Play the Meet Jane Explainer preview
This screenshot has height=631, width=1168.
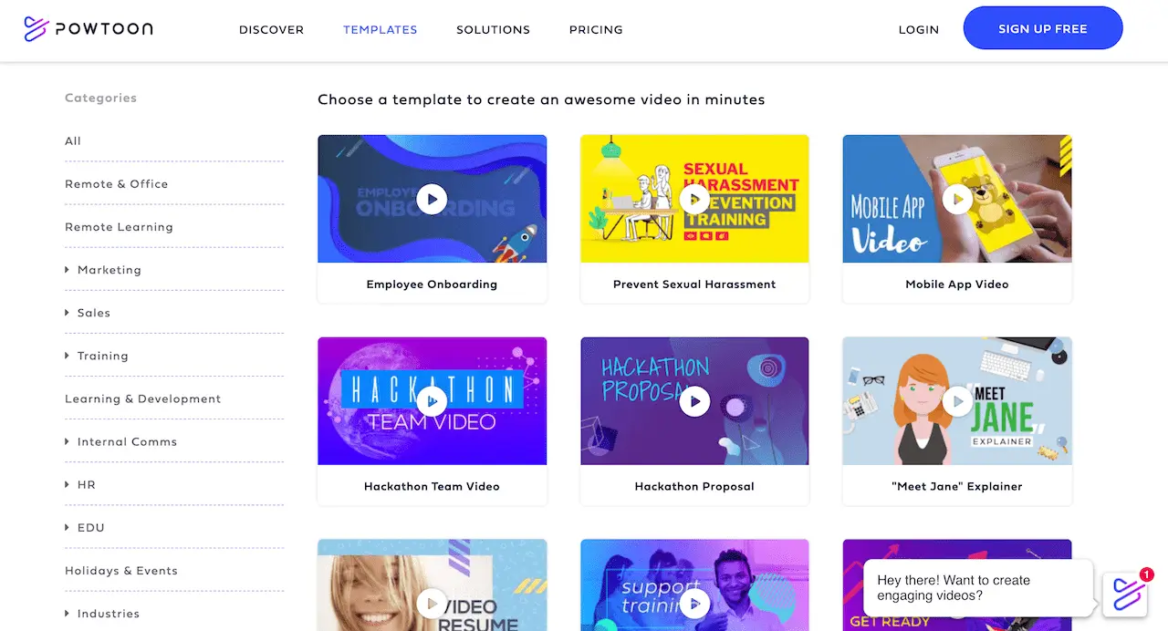[957, 401]
